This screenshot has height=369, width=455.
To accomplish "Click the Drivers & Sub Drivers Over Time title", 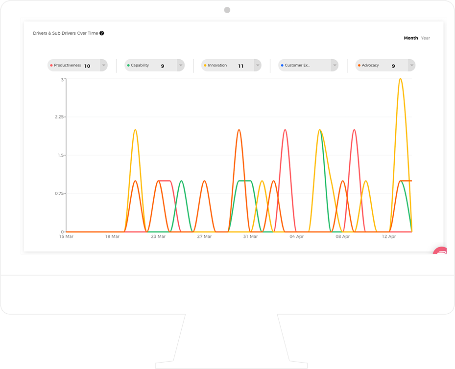I will (66, 33).
